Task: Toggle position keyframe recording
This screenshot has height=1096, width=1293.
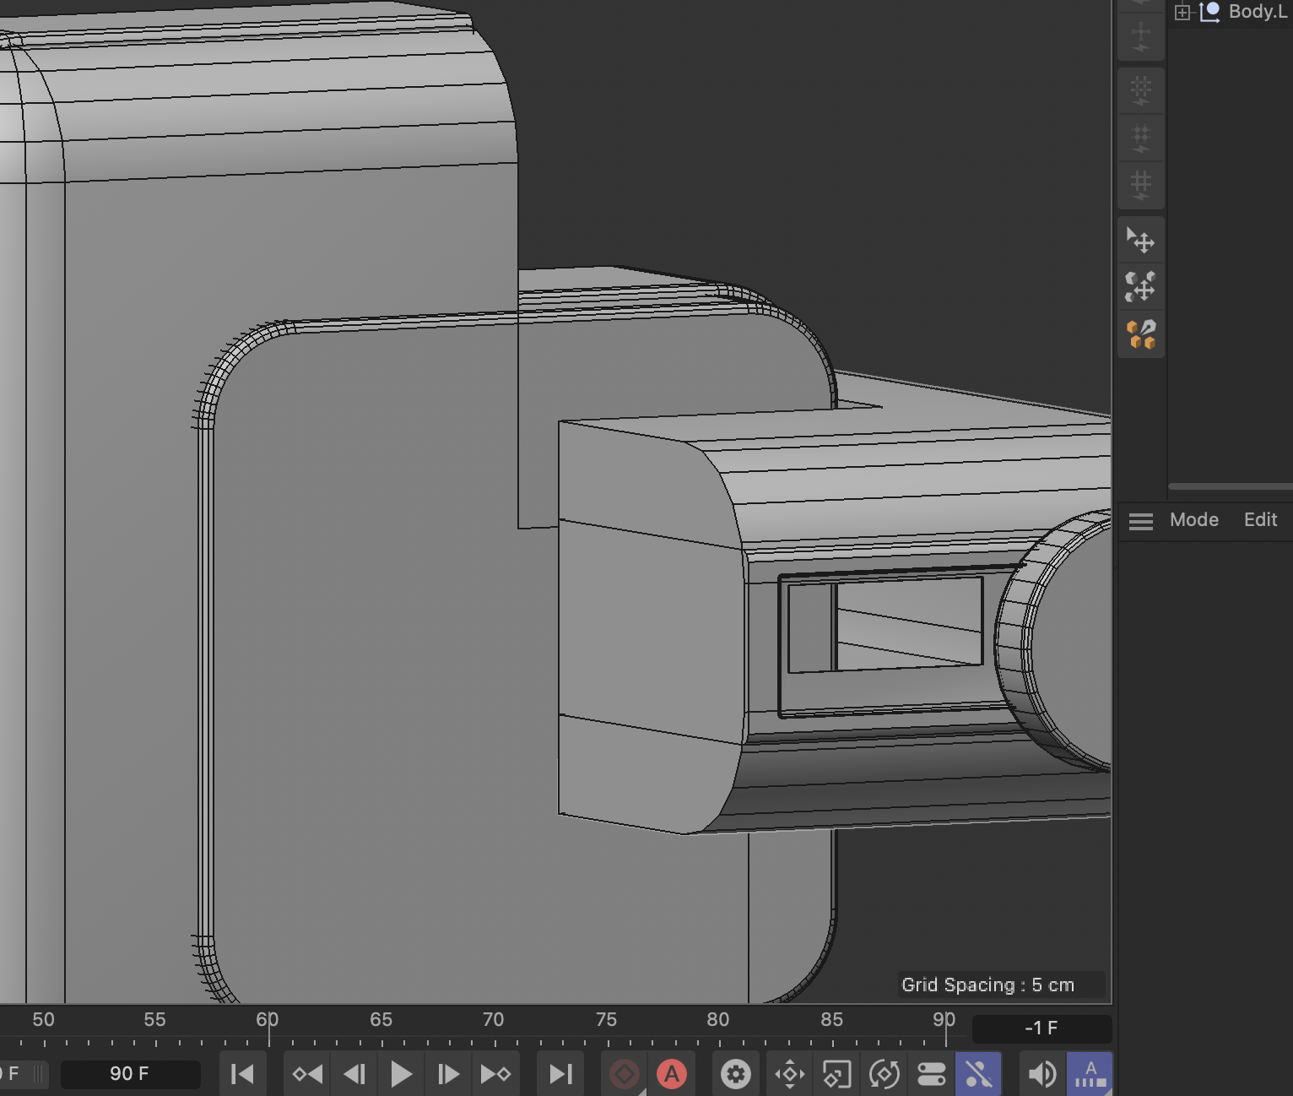Action: click(x=790, y=1074)
